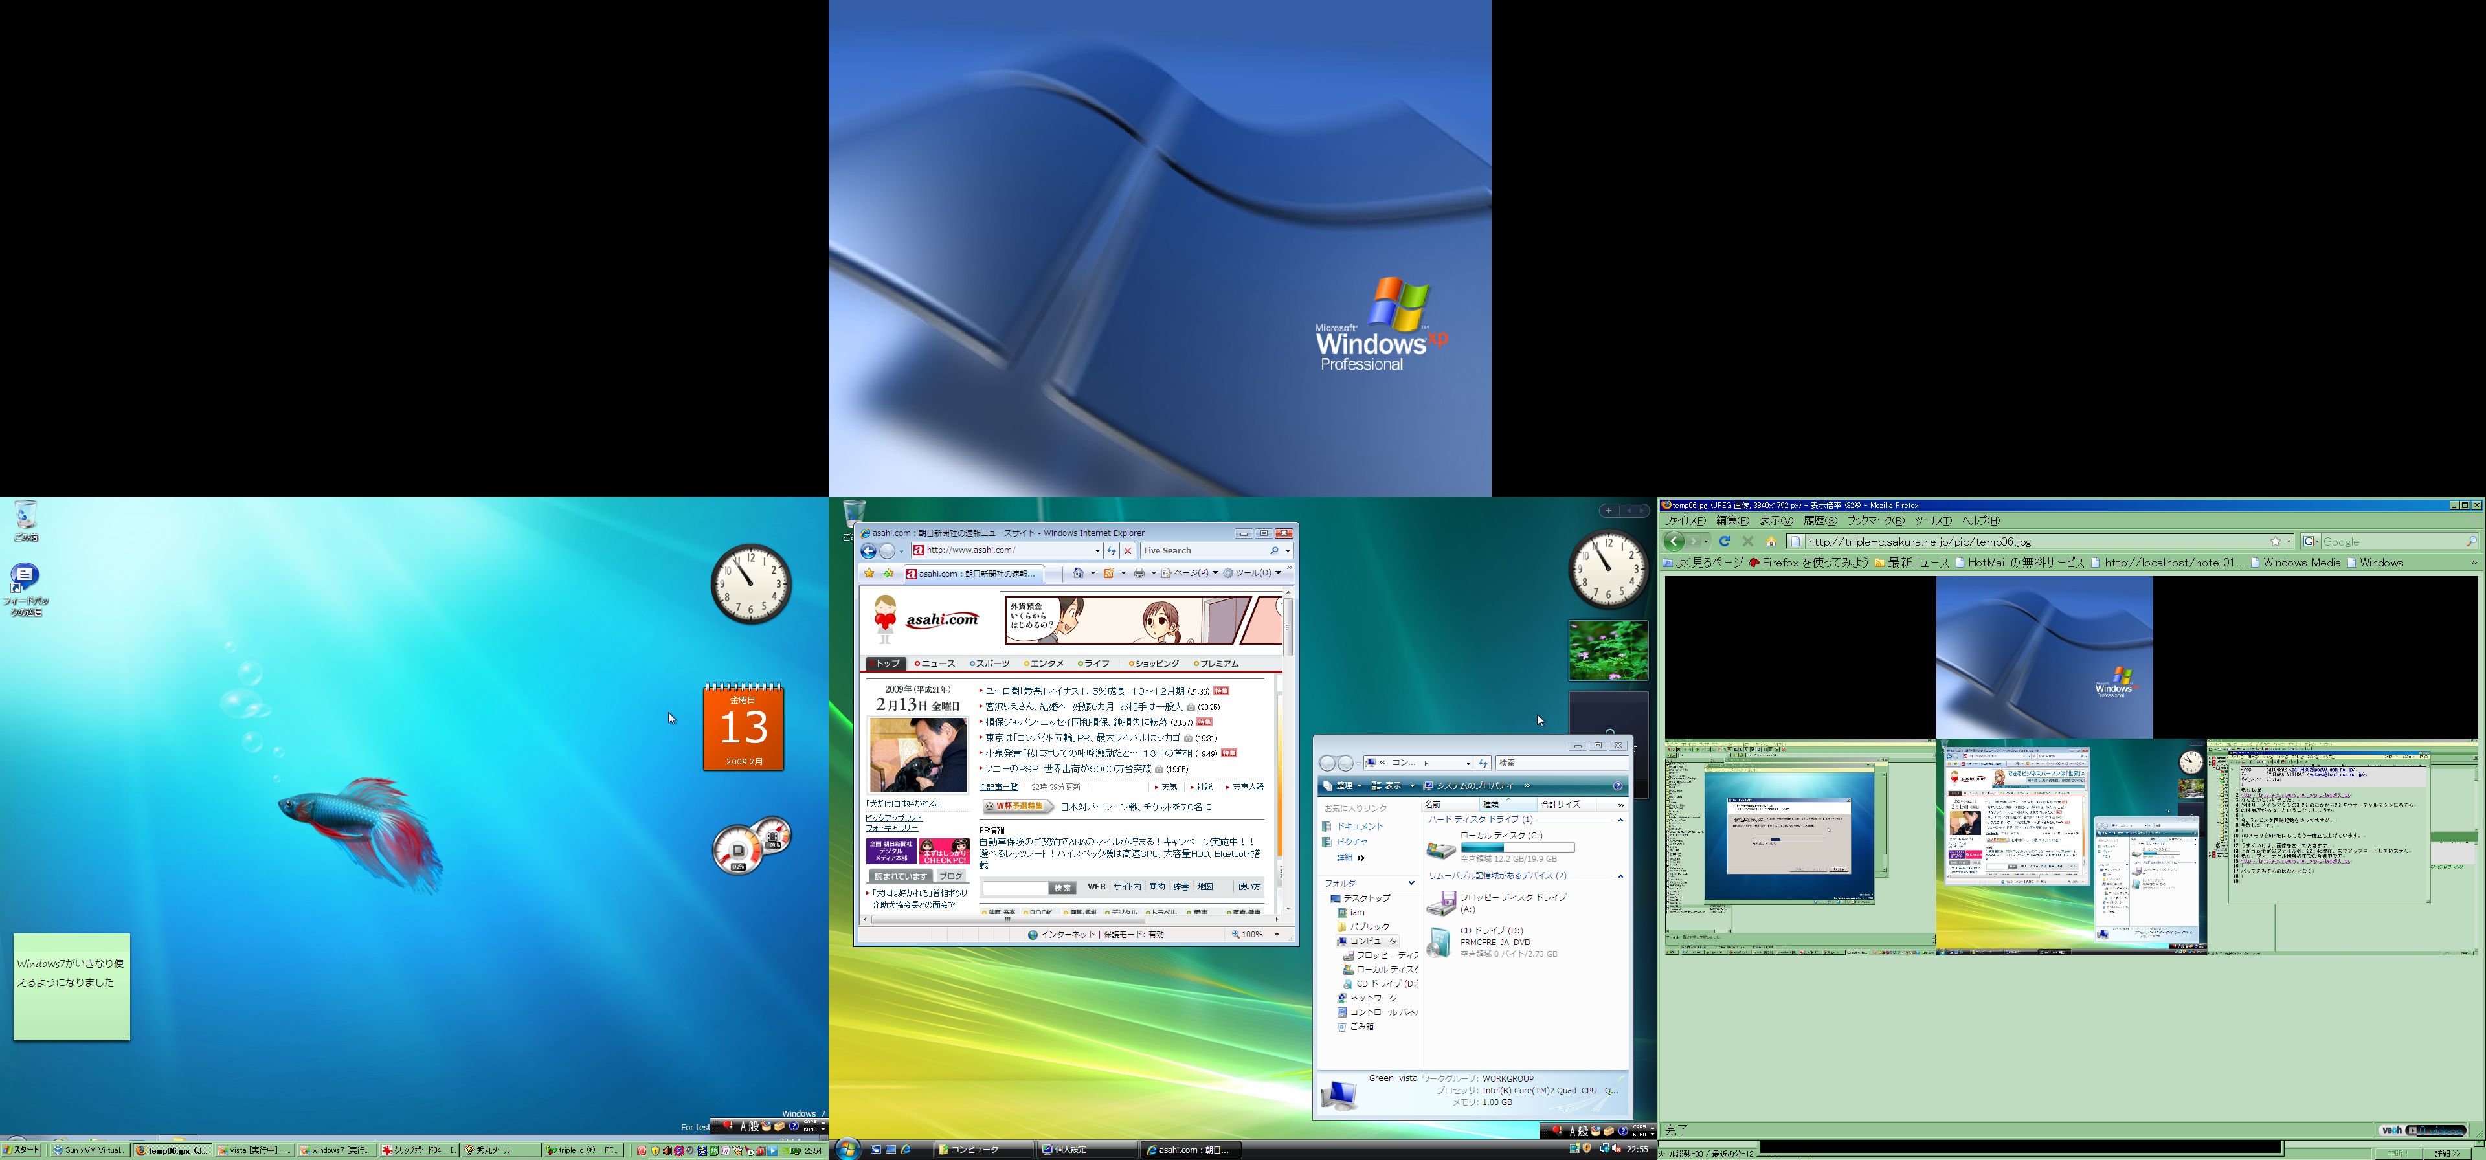The image size is (2486, 1160).
Task: Open Live Search provider dropdown arrow in IE
Action: pos(1288,551)
